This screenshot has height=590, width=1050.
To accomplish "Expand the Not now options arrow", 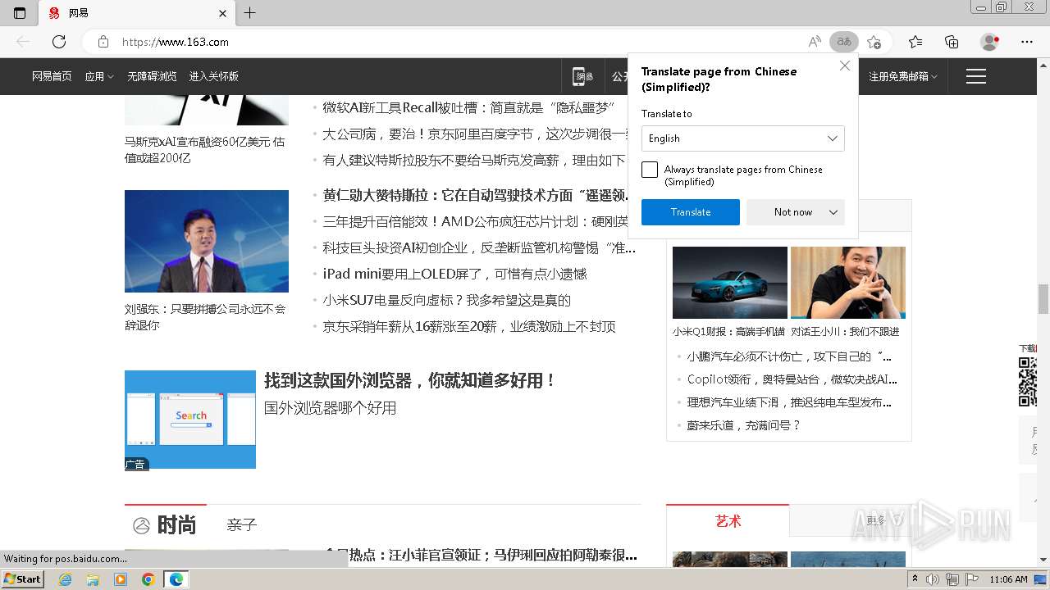I will pyautogui.click(x=833, y=212).
